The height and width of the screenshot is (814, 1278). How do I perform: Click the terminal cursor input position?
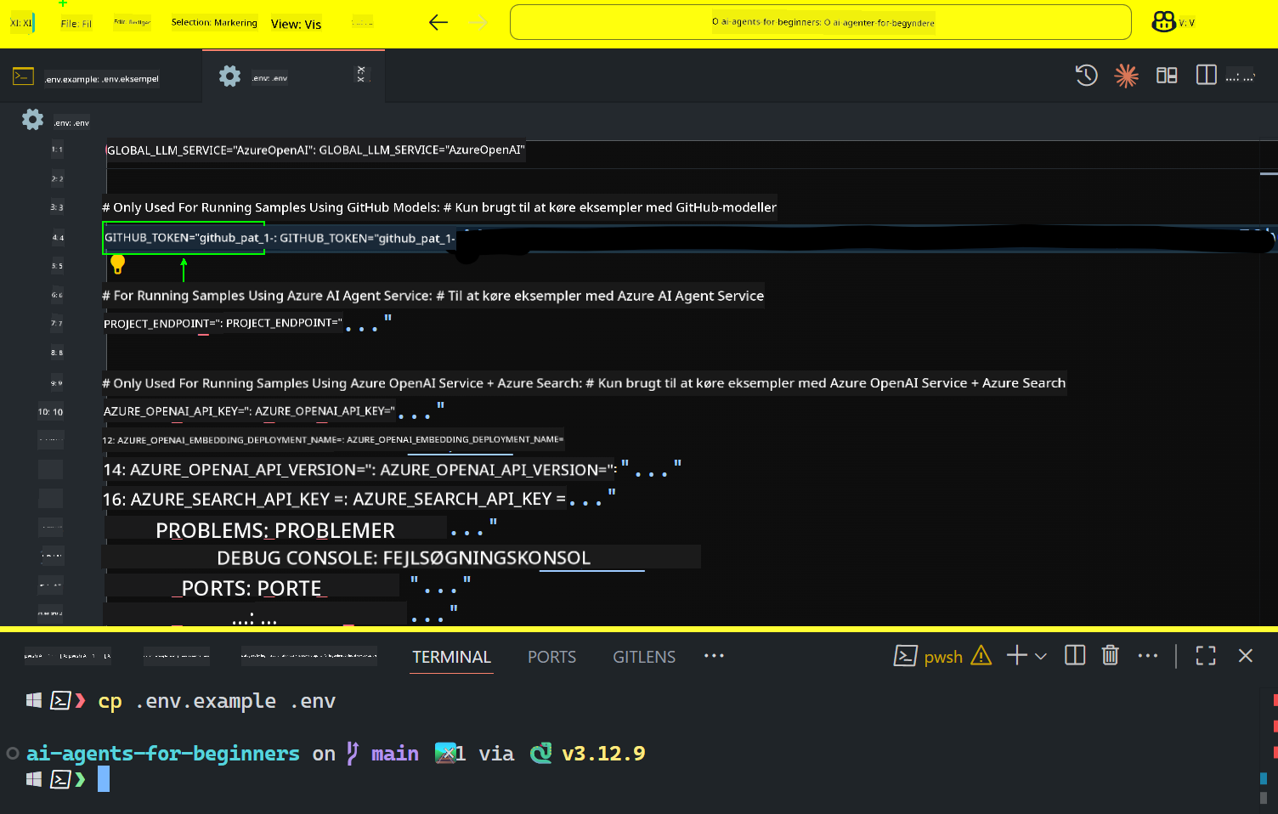pos(104,779)
